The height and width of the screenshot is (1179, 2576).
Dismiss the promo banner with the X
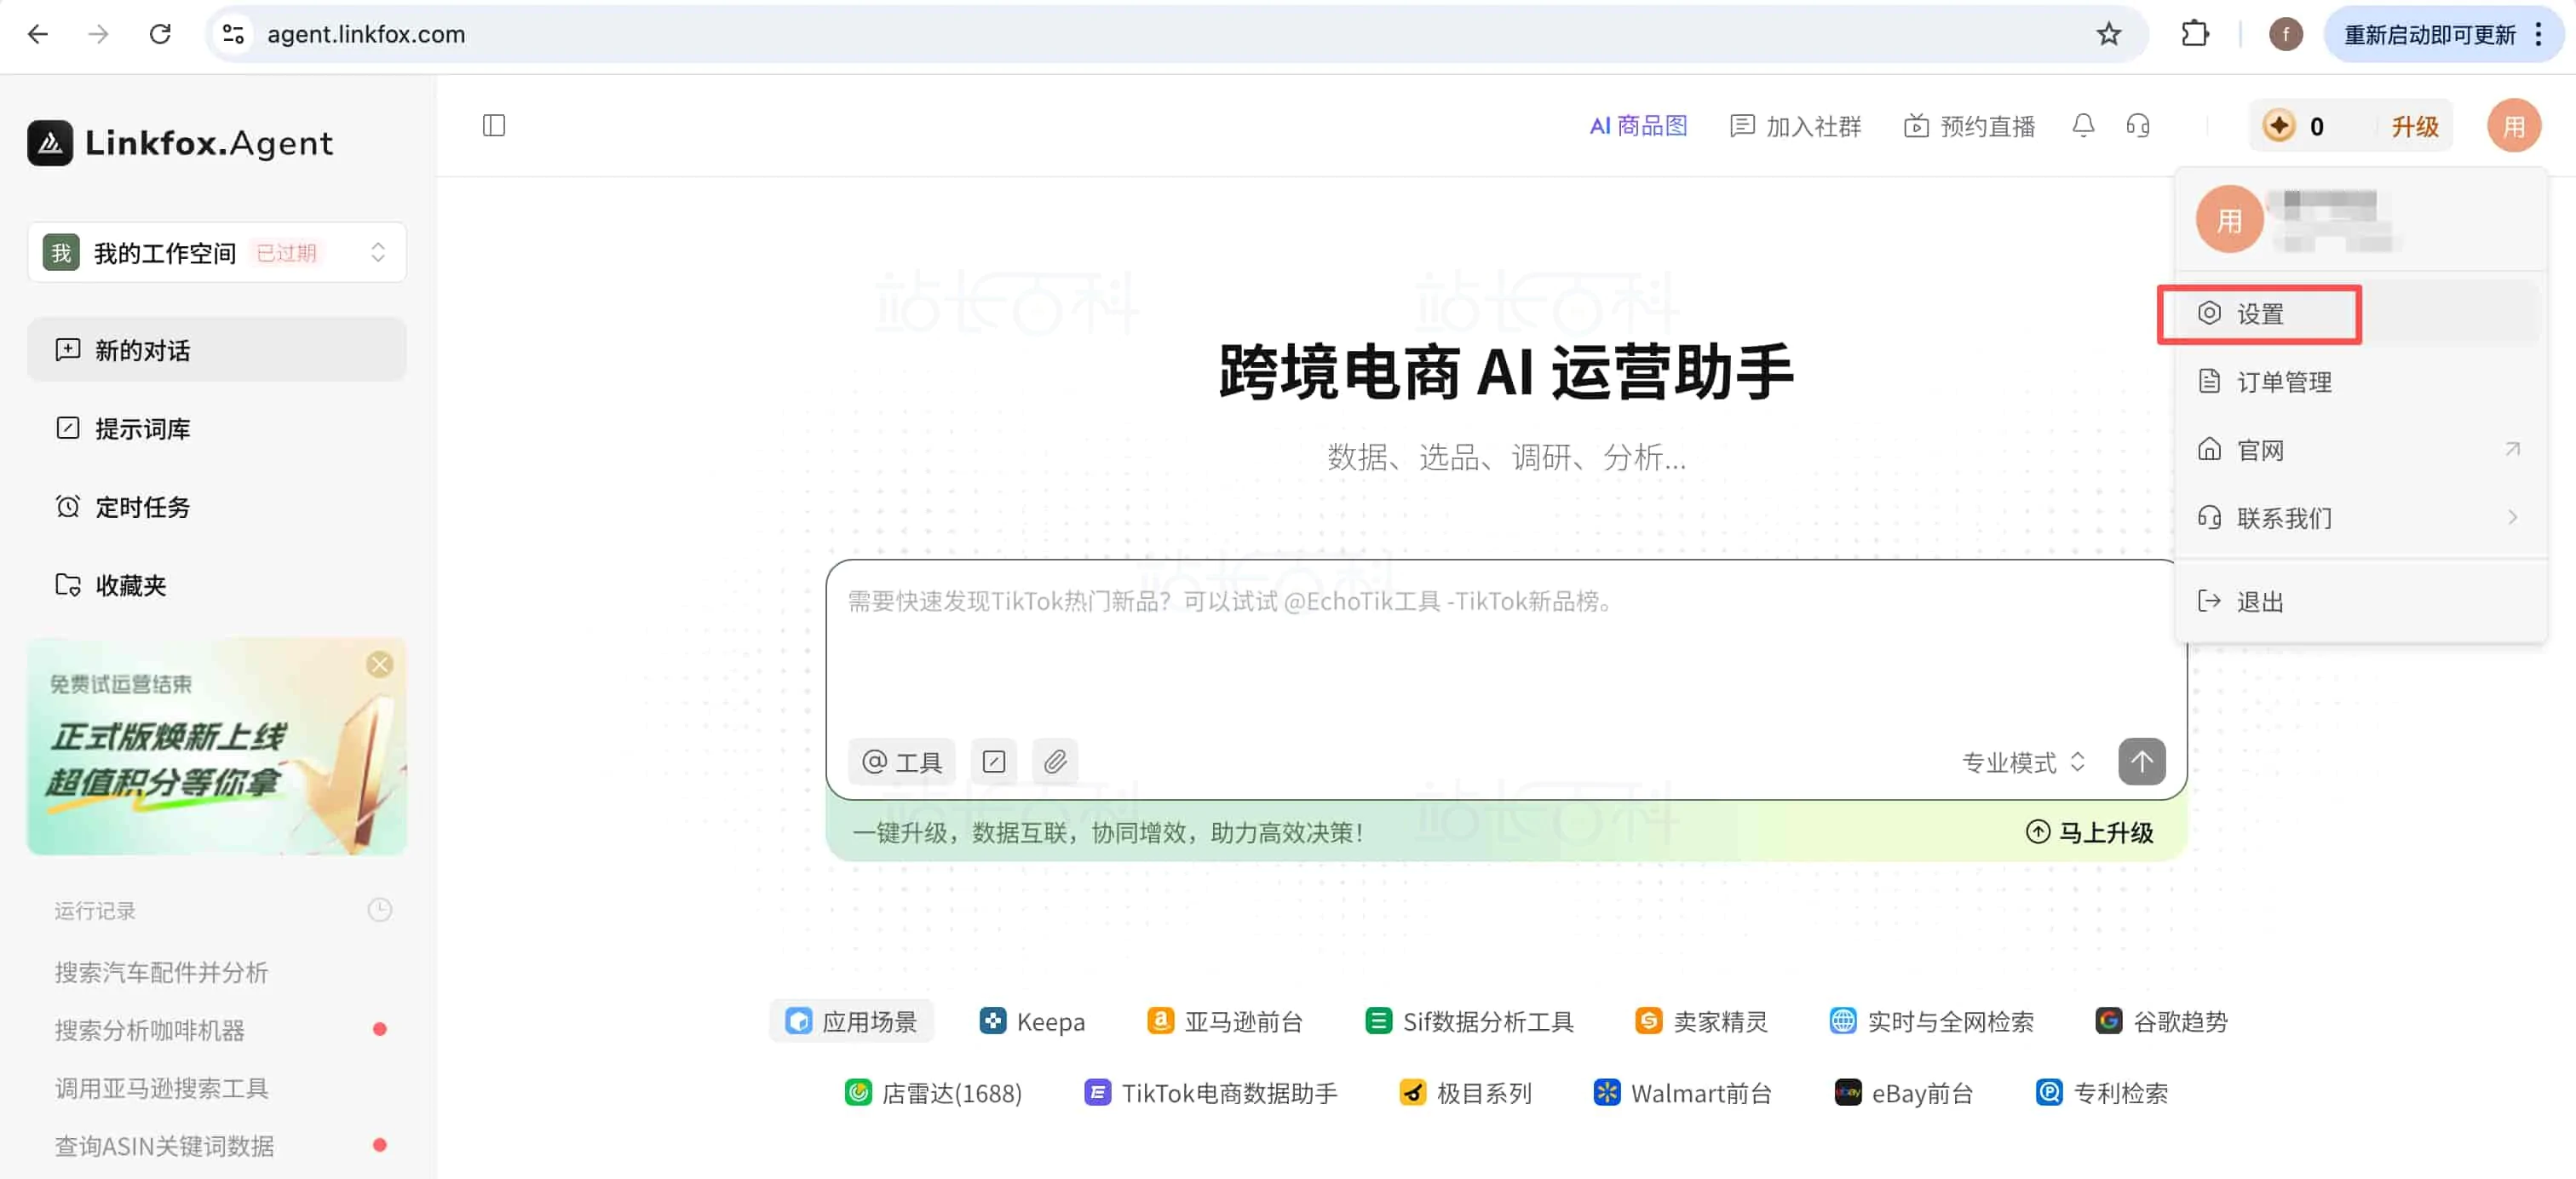click(x=380, y=663)
